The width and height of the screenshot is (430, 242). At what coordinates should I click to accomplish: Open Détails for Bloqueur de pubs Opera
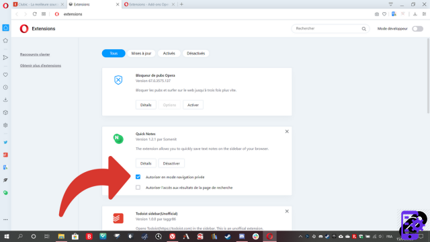point(146,105)
